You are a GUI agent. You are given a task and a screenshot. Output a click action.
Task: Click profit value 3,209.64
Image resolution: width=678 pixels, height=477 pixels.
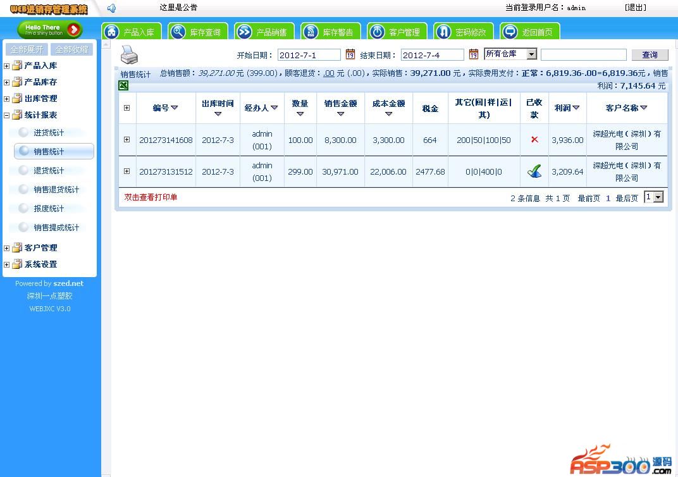[567, 171]
